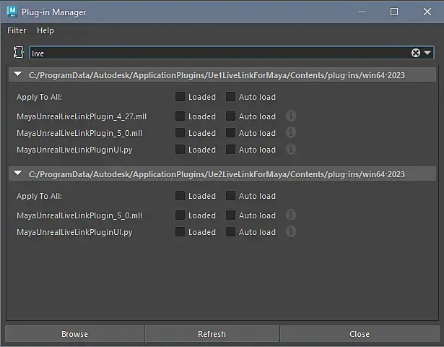Click the Browse button
The height and width of the screenshot is (347, 444).
pyautogui.click(x=75, y=334)
